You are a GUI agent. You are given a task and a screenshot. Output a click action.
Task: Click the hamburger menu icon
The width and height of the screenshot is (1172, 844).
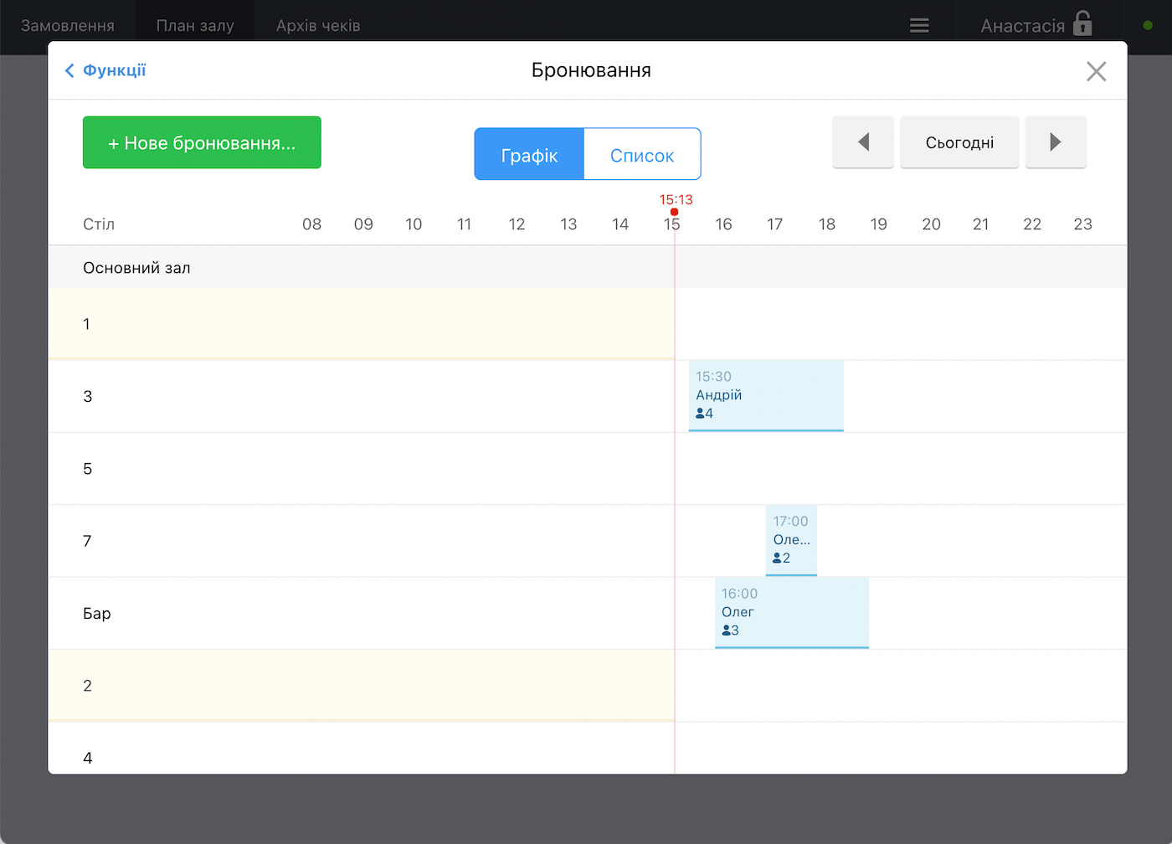click(x=919, y=26)
